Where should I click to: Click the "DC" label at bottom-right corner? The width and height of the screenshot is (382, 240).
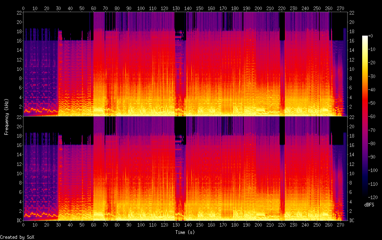click(352, 221)
